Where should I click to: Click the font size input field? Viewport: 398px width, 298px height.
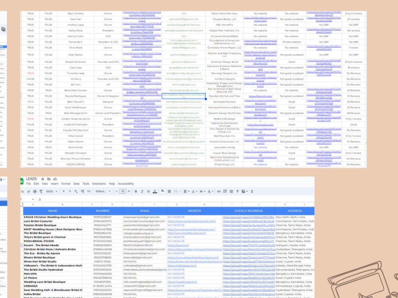click(x=123, y=192)
